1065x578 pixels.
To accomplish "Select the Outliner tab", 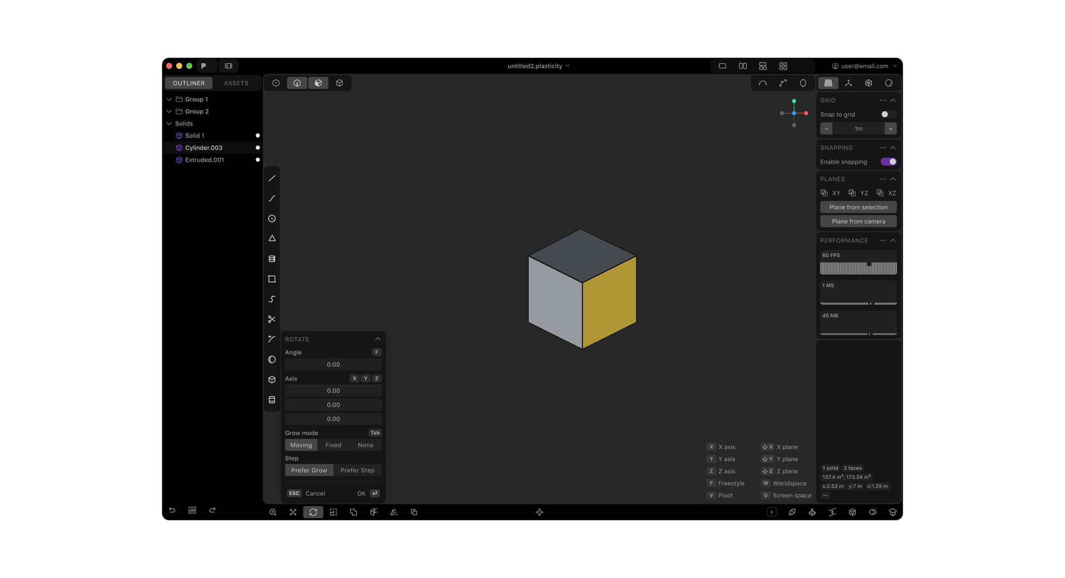I will 189,83.
